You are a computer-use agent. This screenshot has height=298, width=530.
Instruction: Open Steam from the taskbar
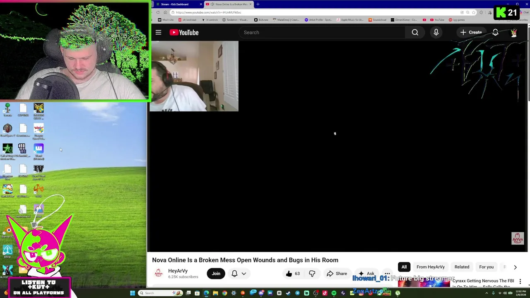pyautogui.click(x=288, y=293)
